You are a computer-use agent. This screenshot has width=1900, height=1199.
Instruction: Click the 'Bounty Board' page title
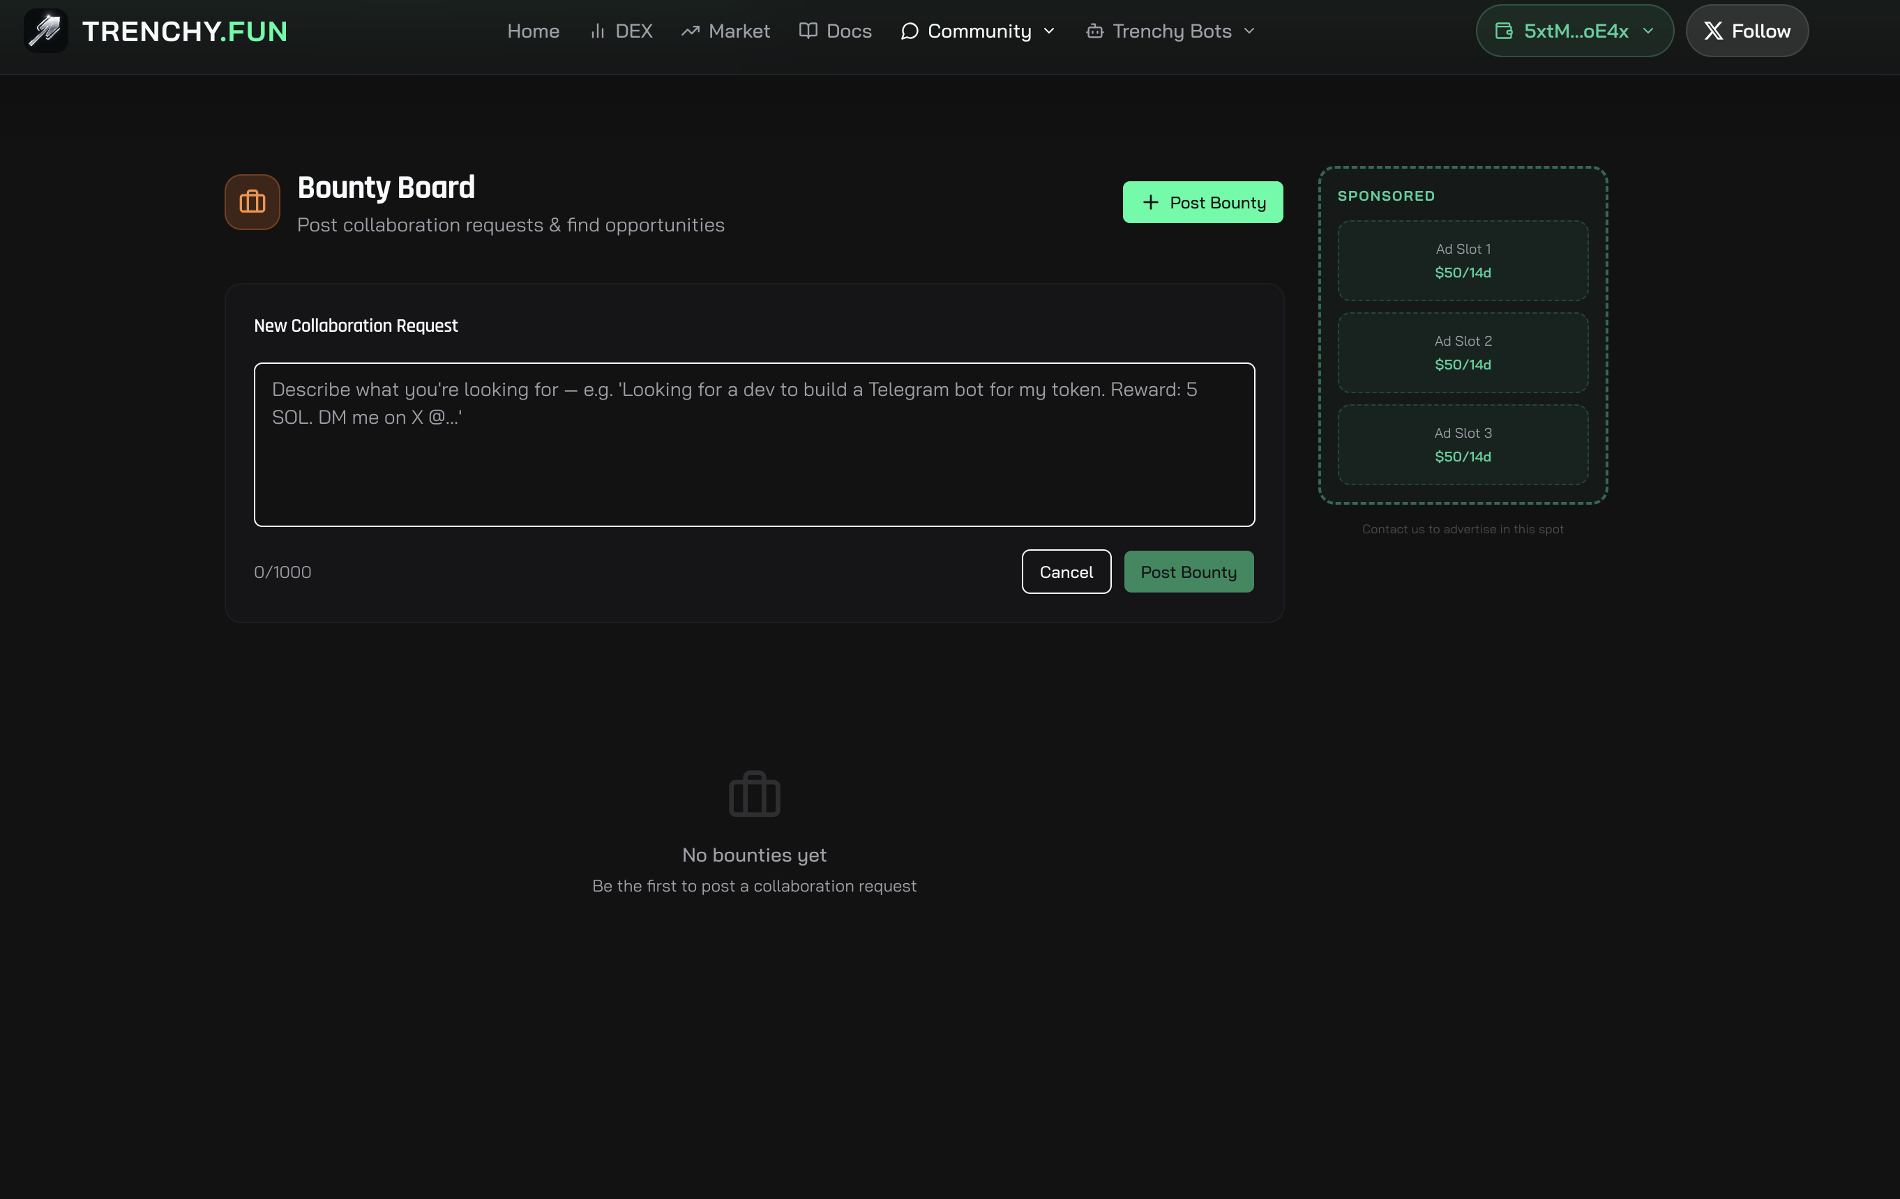386,187
